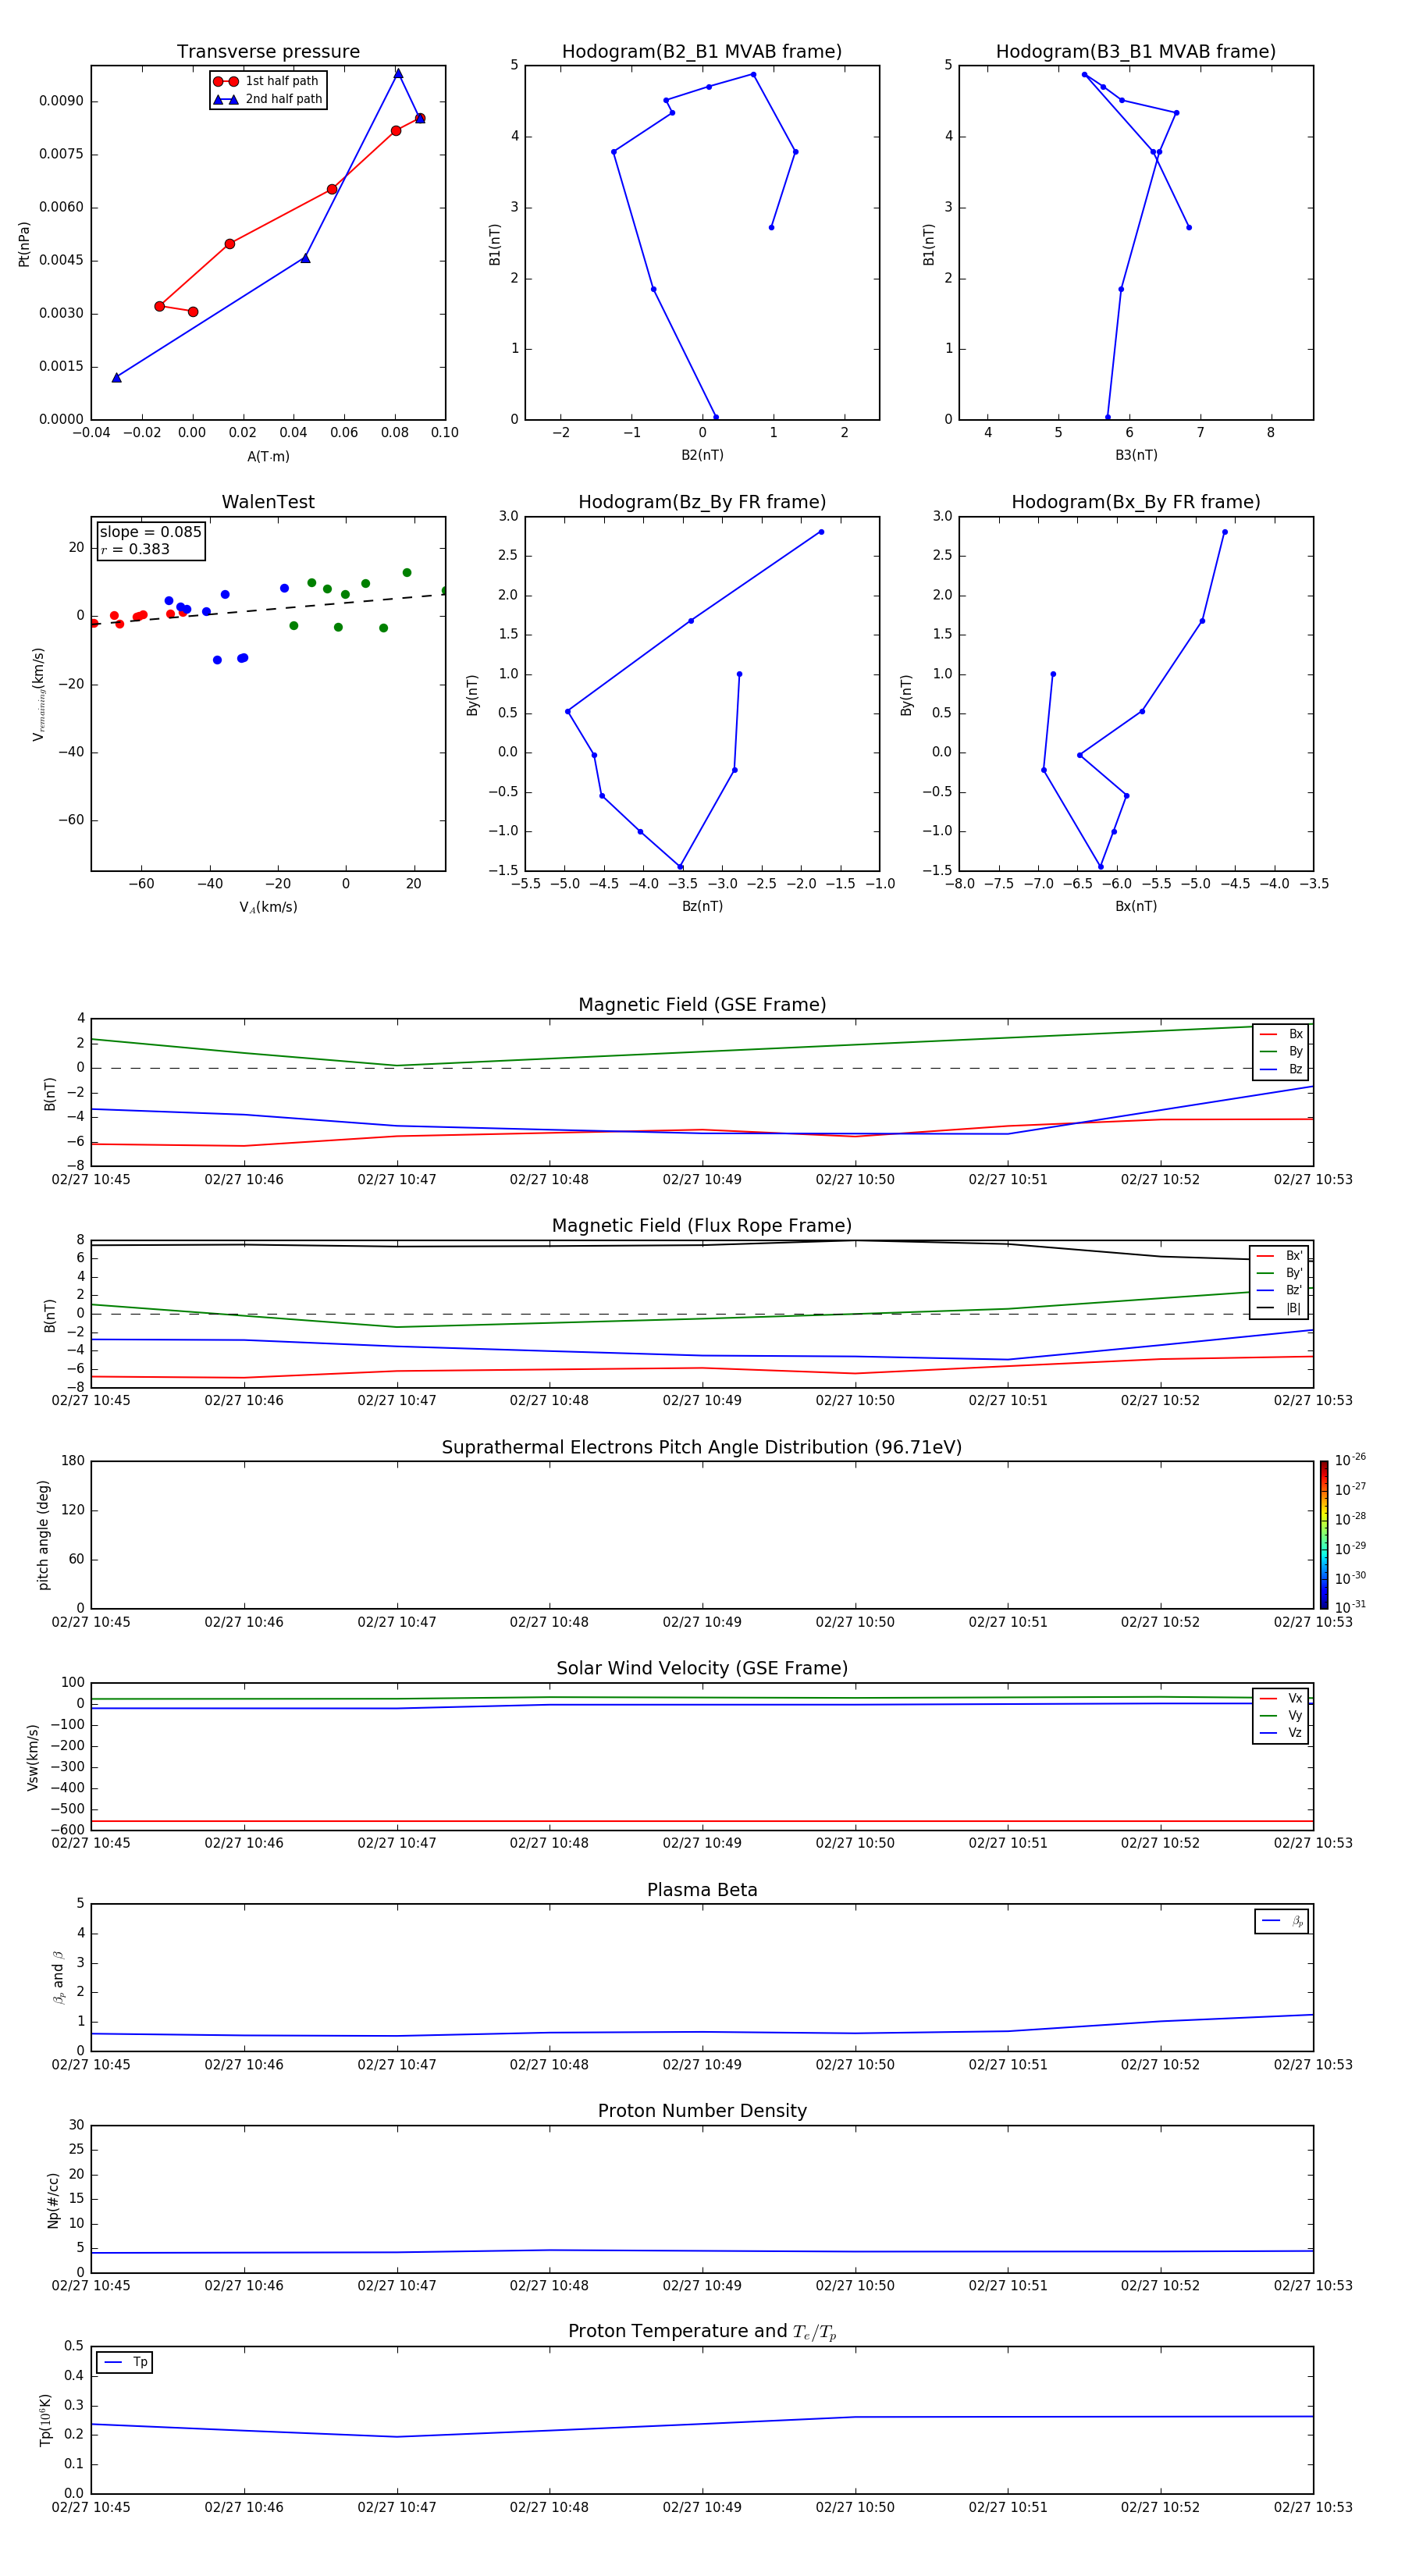Click "Bx'" in the Flux Rope legend

pyautogui.click(x=1294, y=1256)
